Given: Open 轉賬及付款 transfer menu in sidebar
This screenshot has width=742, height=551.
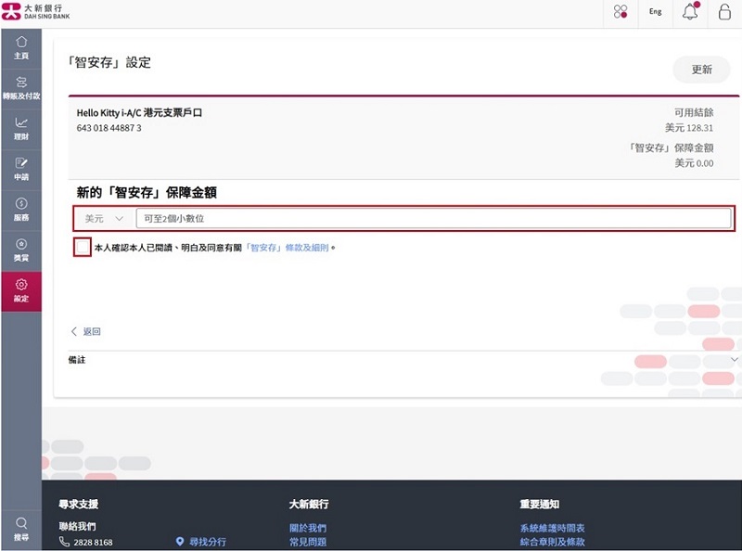Looking at the screenshot, I should (21, 88).
